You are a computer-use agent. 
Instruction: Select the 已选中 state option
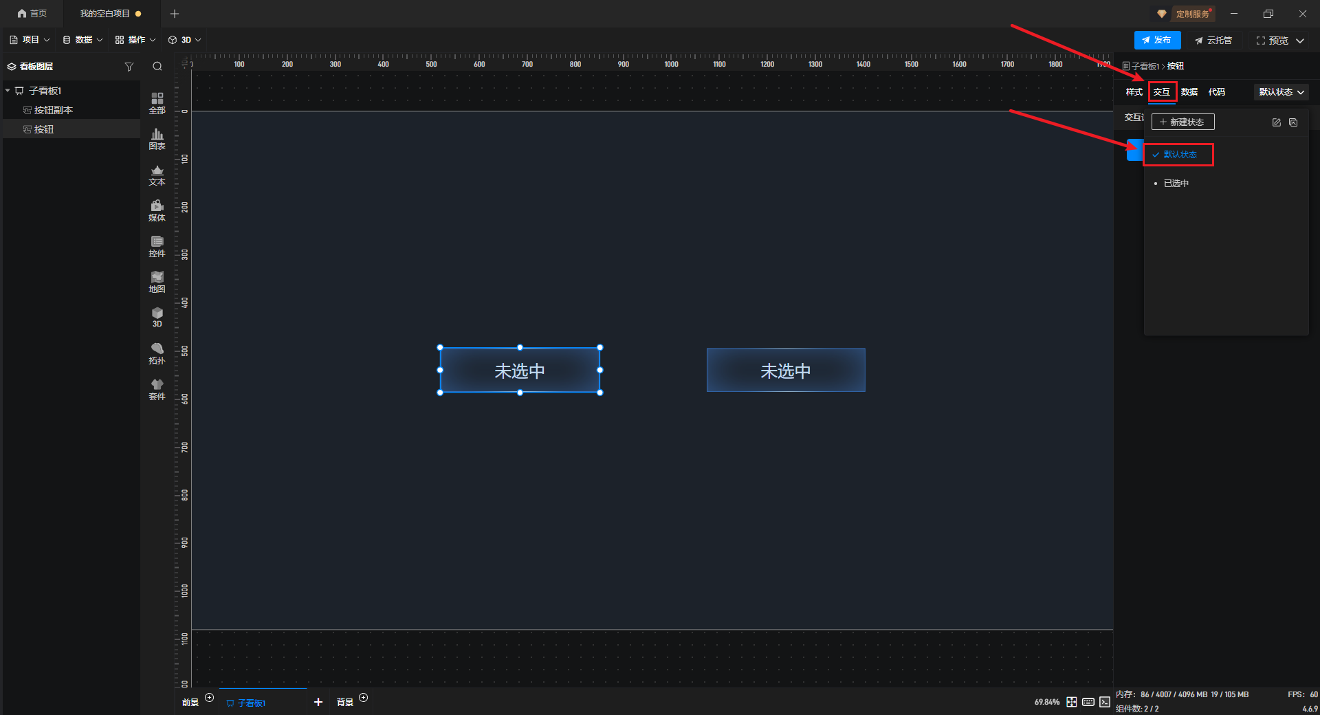(x=1176, y=184)
